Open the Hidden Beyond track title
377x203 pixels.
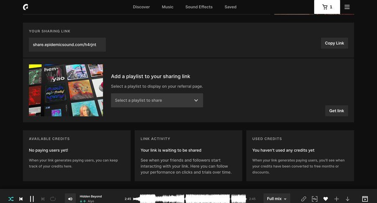pyautogui.click(x=90, y=196)
